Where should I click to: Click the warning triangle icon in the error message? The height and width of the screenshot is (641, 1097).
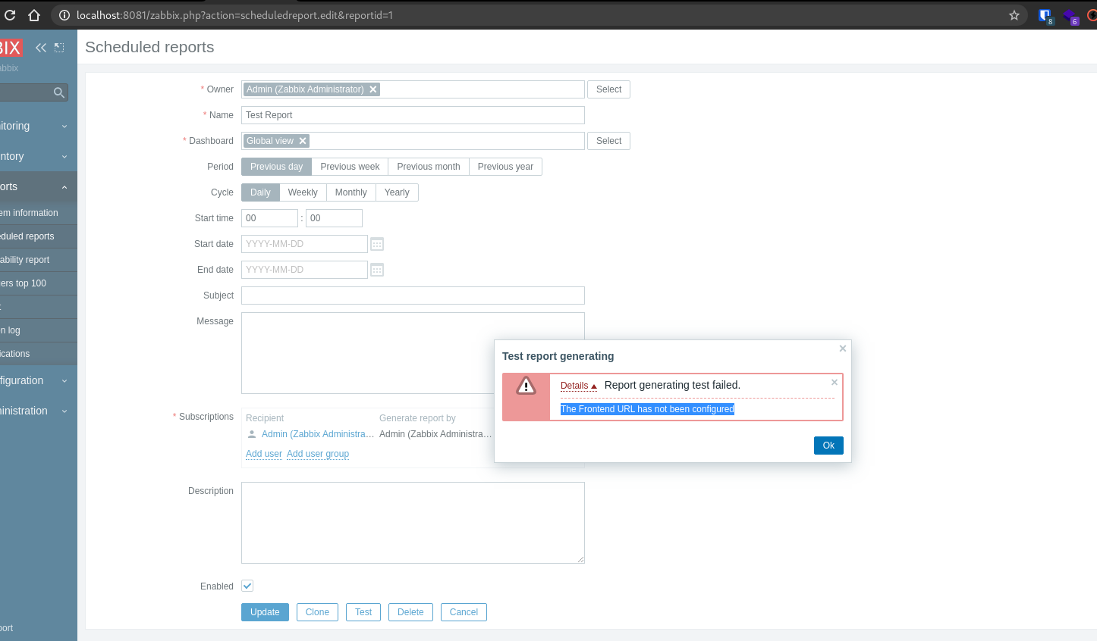pyautogui.click(x=526, y=386)
